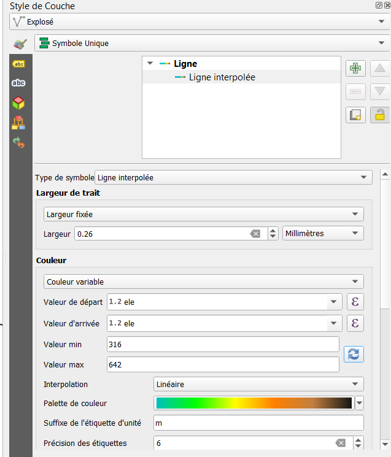Viewport: 391px width, 457px height.
Task: Adjust the Précision des étiquettes spinner
Action: pyautogui.click(x=358, y=444)
